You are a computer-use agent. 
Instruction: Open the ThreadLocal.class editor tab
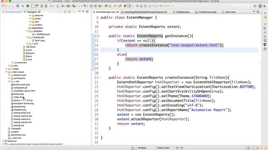(x=206, y=12)
